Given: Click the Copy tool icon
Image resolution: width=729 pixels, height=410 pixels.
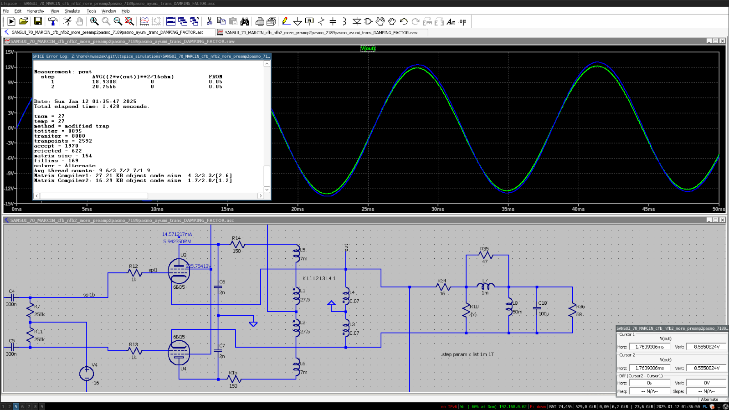Looking at the screenshot, I should click(x=221, y=21).
